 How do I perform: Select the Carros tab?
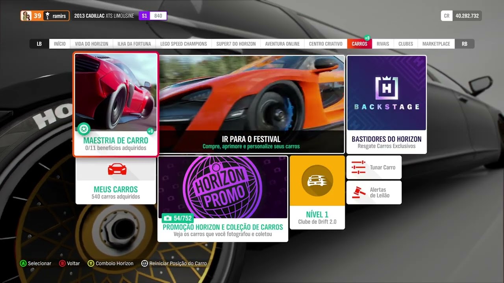pos(359,44)
